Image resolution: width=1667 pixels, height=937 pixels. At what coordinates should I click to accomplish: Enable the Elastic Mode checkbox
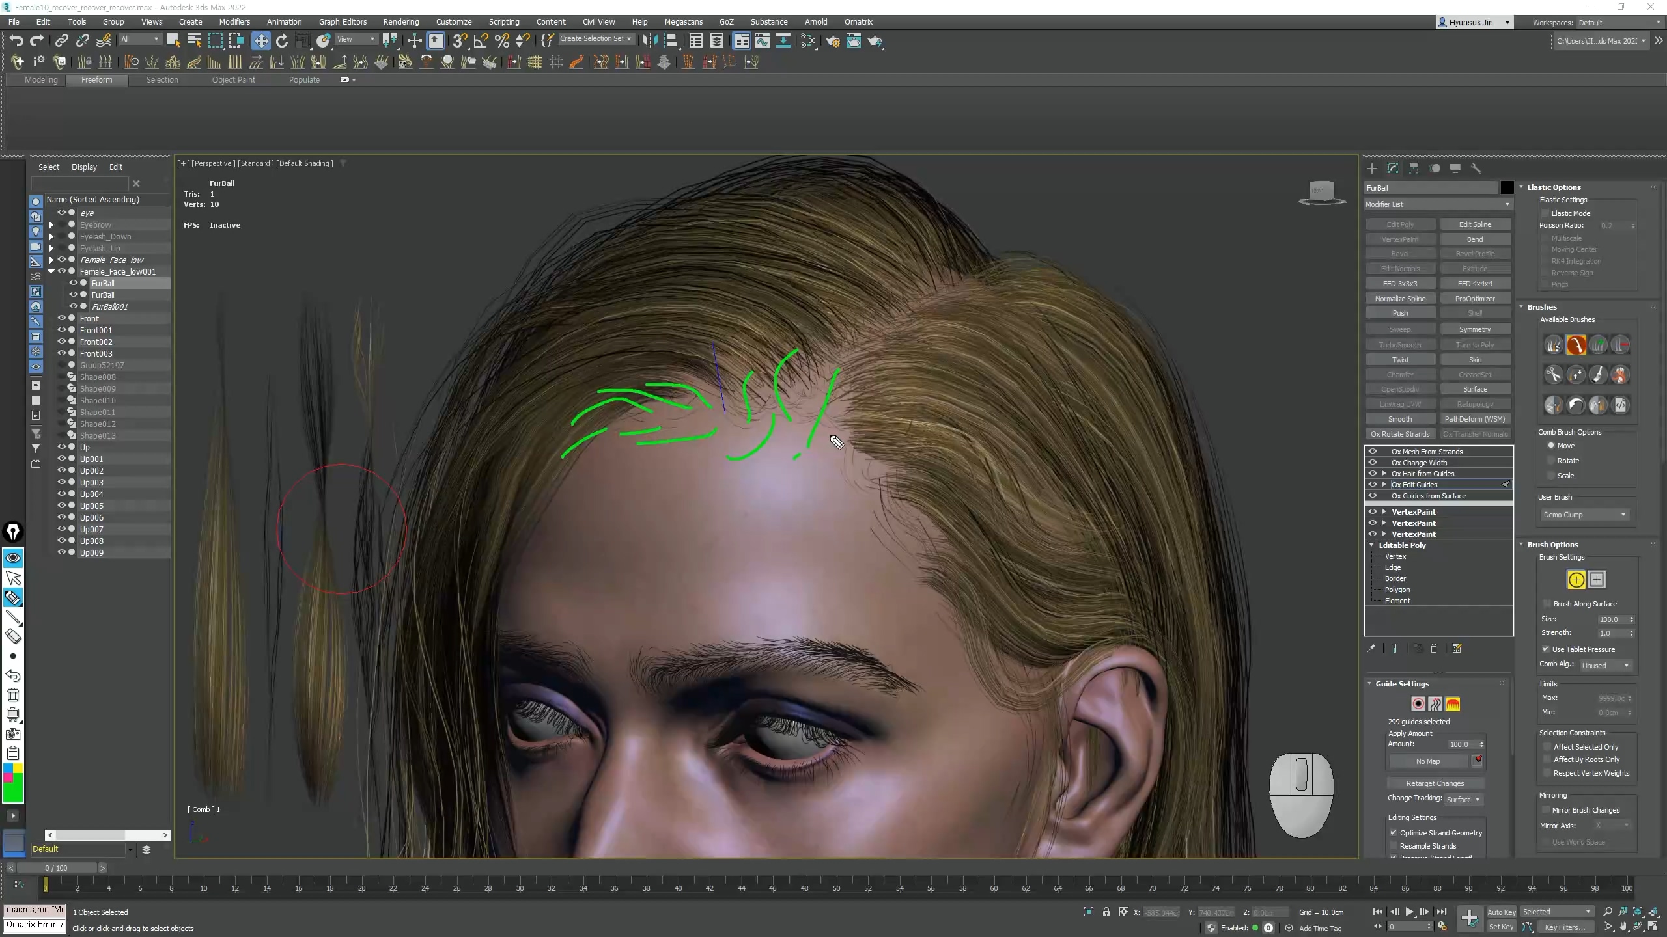(x=1545, y=213)
